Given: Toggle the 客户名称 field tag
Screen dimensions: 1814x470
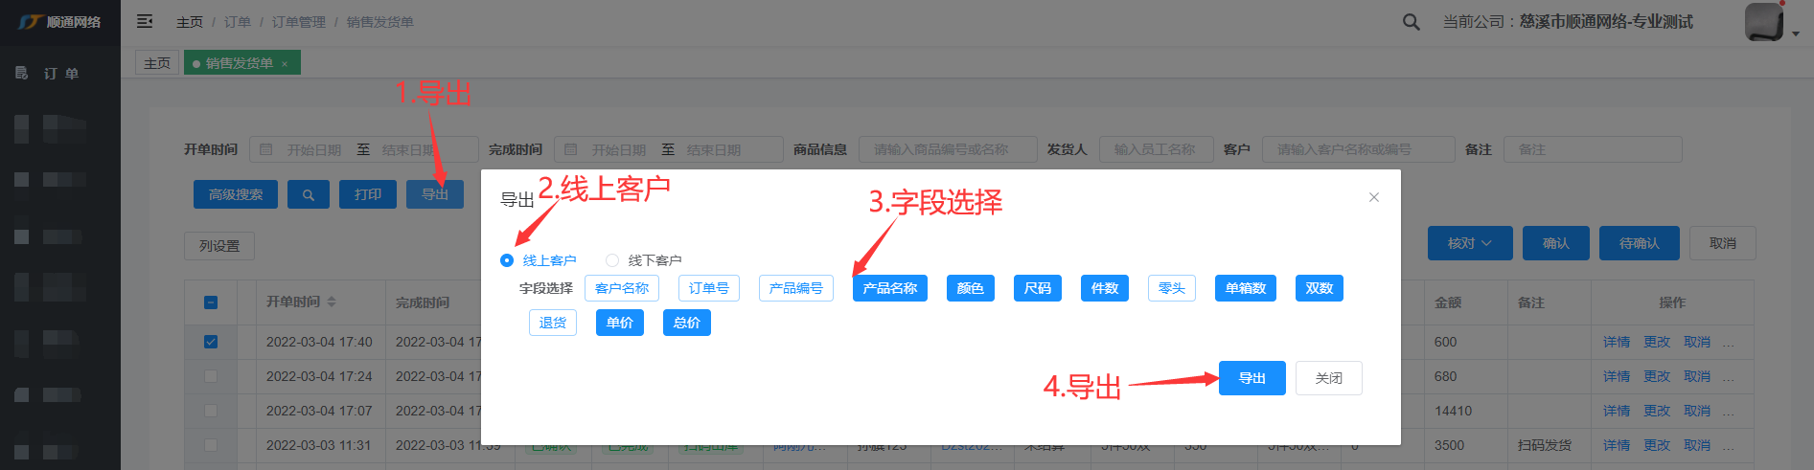Looking at the screenshot, I should (621, 288).
